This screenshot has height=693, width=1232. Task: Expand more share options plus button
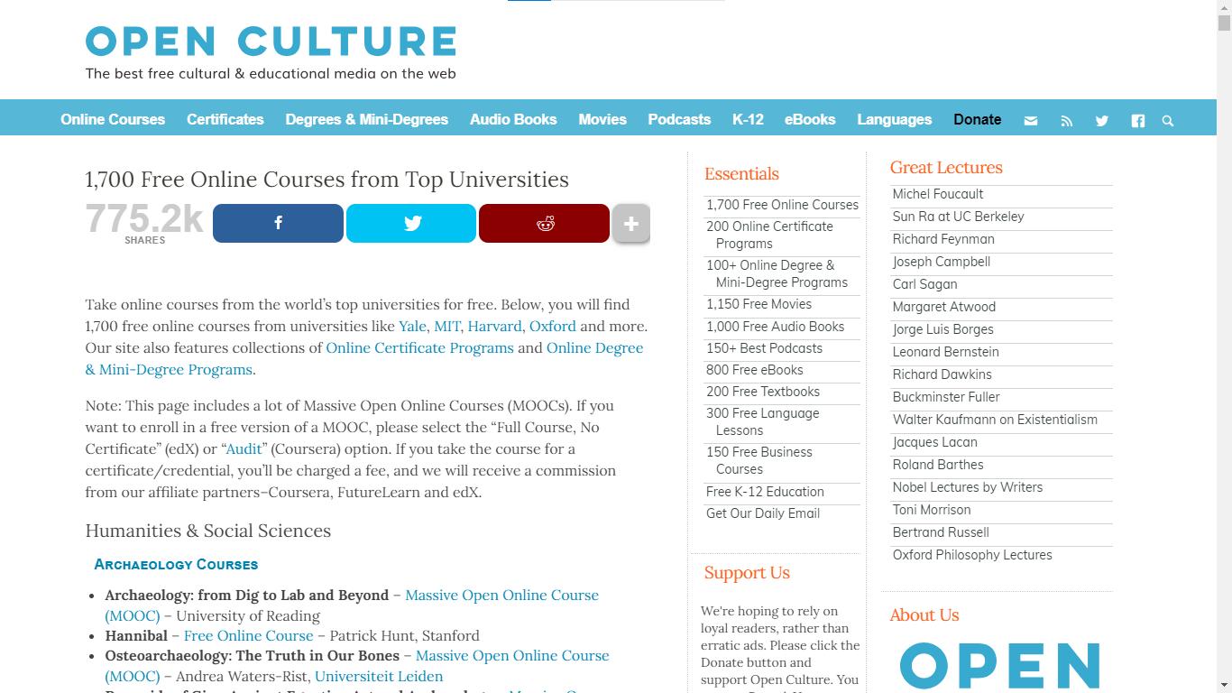(x=631, y=223)
